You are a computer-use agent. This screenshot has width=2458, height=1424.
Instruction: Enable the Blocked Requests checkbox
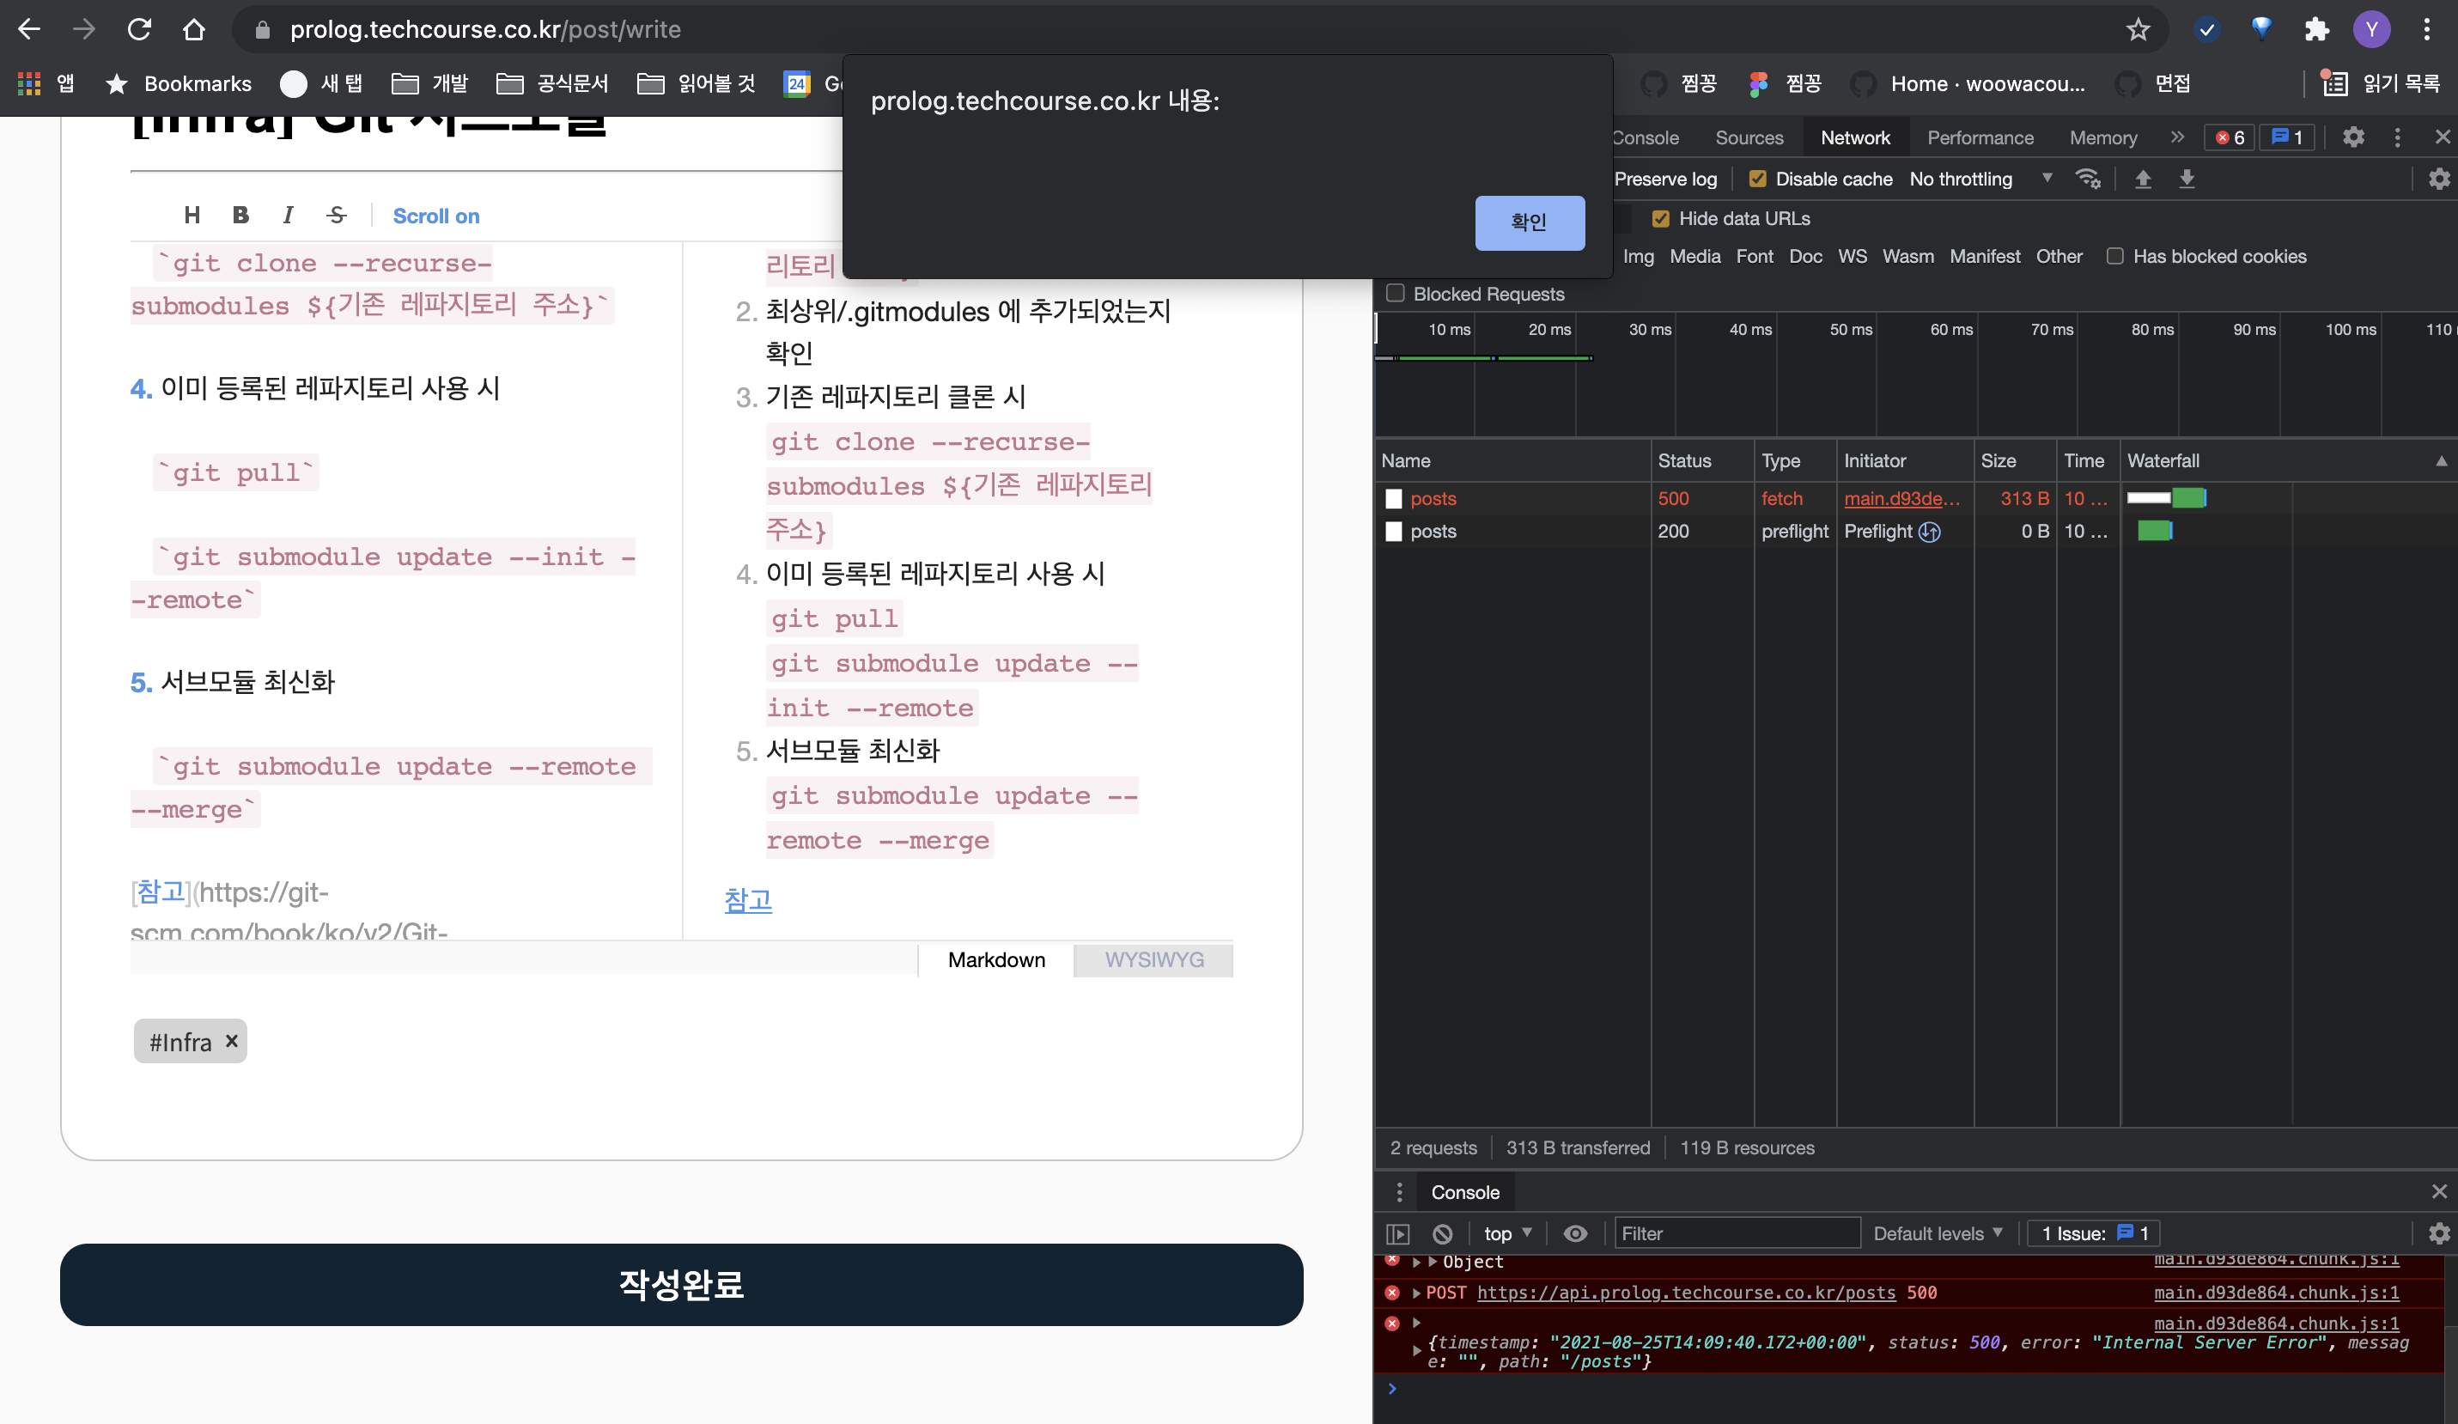(1395, 294)
